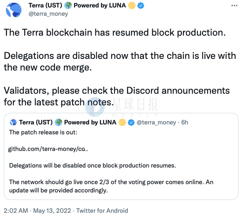
Task: Open the 6h timestamp of quoted tweet
Action: point(185,122)
